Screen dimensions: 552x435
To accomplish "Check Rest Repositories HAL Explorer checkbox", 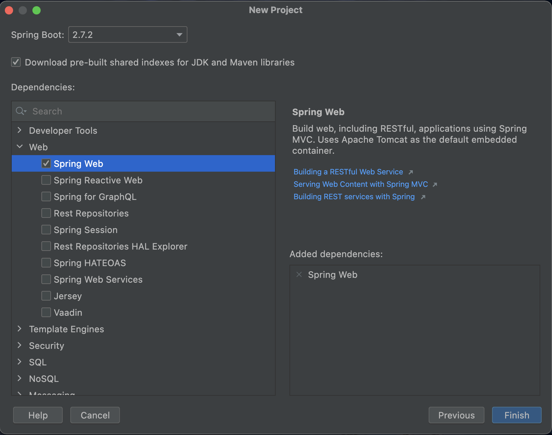I will pos(46,246).
